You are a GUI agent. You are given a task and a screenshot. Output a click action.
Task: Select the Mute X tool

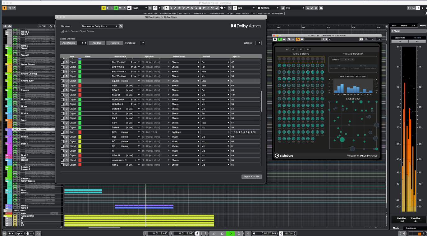click(191, 8)
